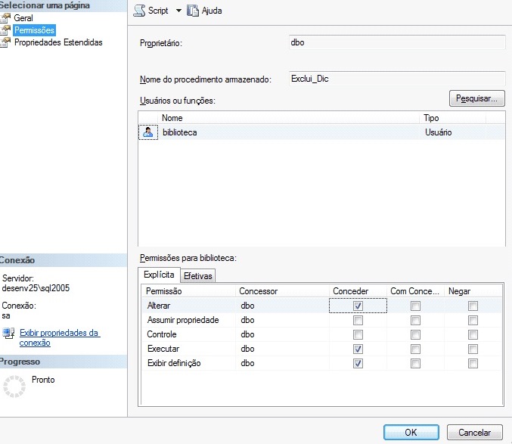Click the Usuário type cell
This screenshot has width=512, height=444.
pyautogui.click(x=438, y=132)
